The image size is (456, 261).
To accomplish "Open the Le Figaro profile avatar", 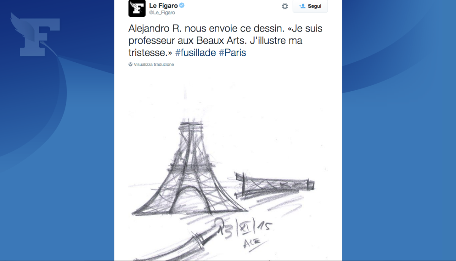I will point(137,8).
